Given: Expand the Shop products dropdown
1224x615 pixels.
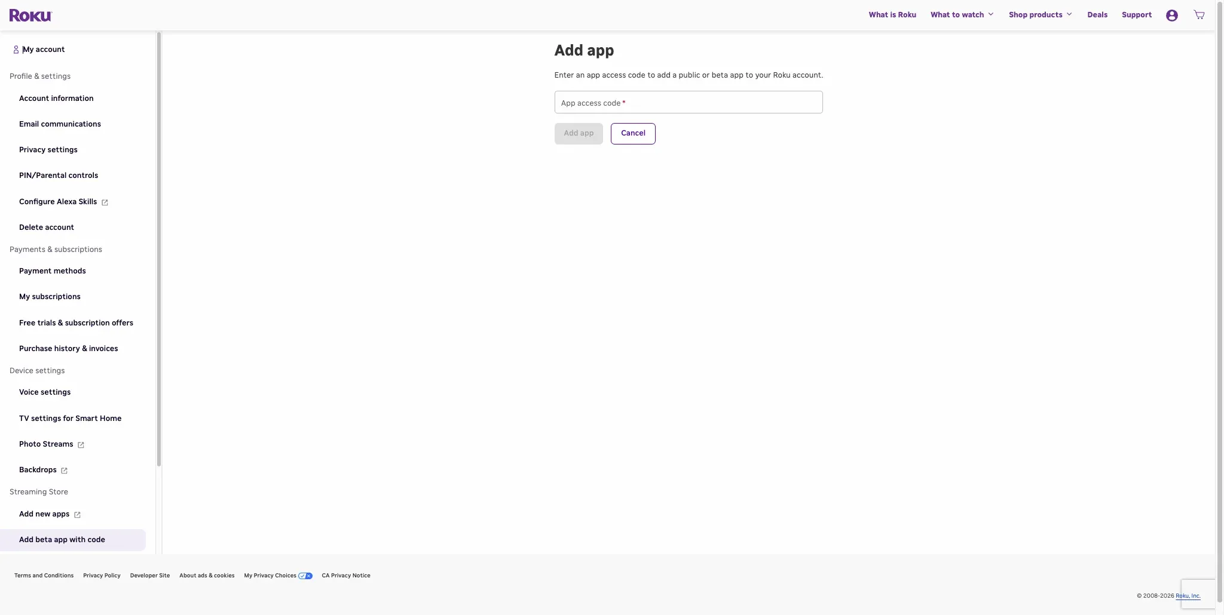Looking at the screenshot, I should [1040, 15].
